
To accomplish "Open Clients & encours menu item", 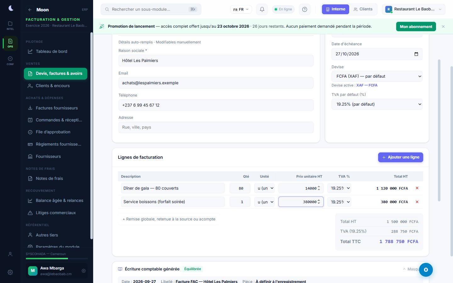I will click(56, 86).
